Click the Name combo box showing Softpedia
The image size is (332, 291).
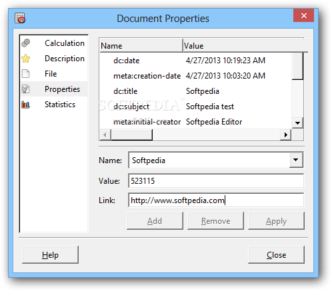tap(216, 160)
